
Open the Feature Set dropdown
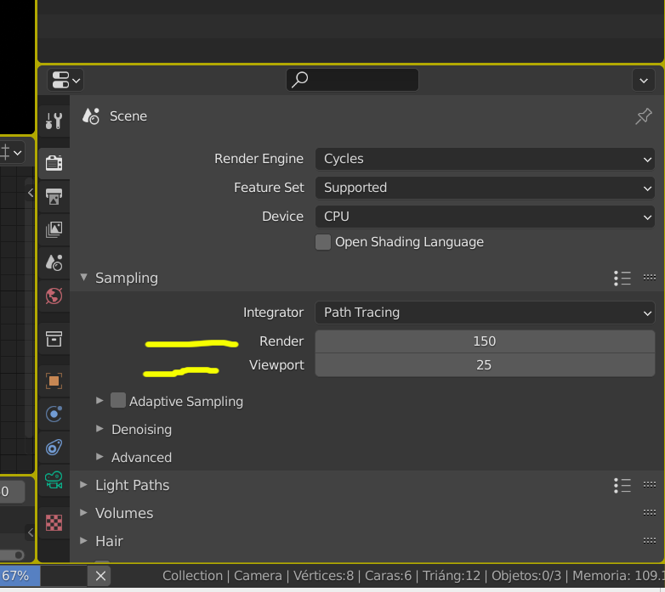(x=485, y=188)
